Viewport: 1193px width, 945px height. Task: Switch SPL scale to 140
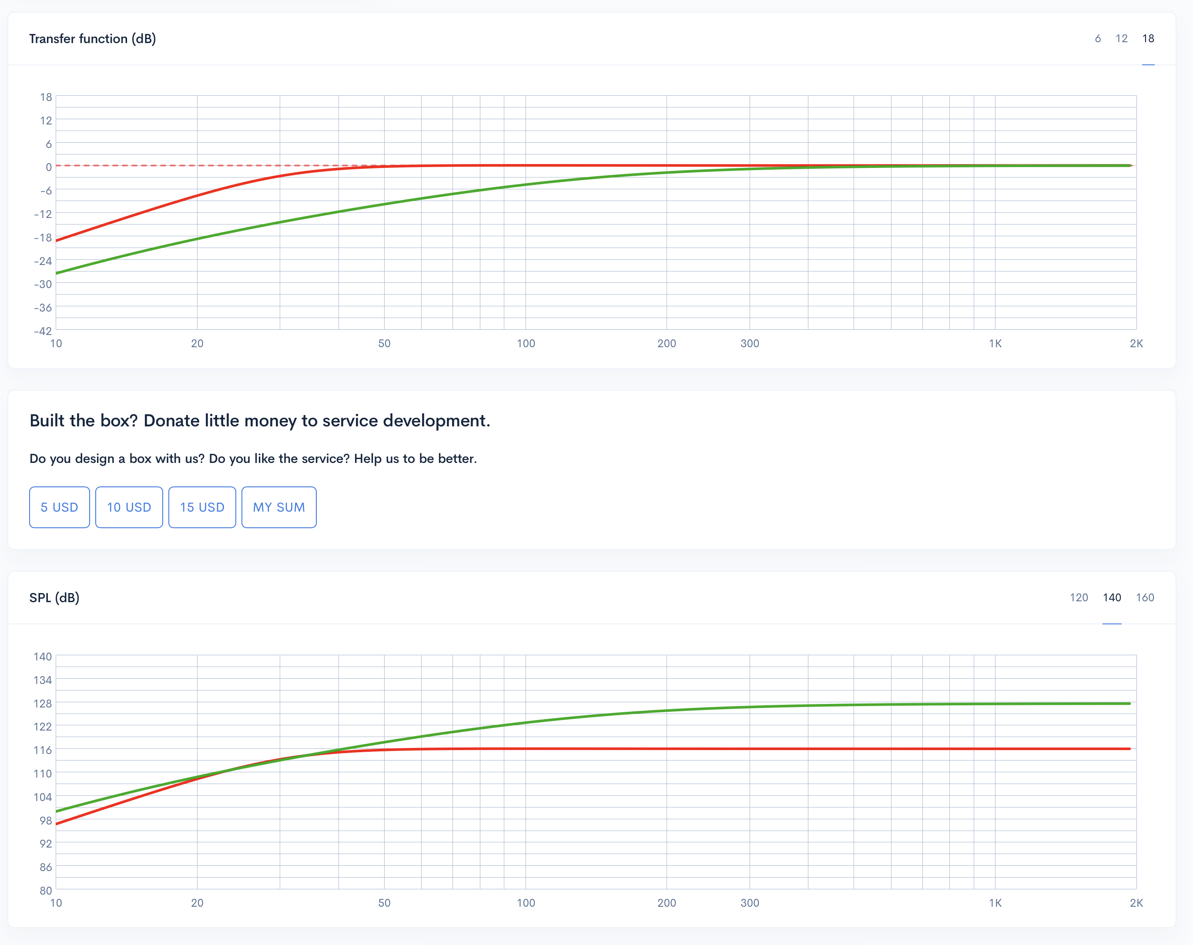tap(1112, 597)
